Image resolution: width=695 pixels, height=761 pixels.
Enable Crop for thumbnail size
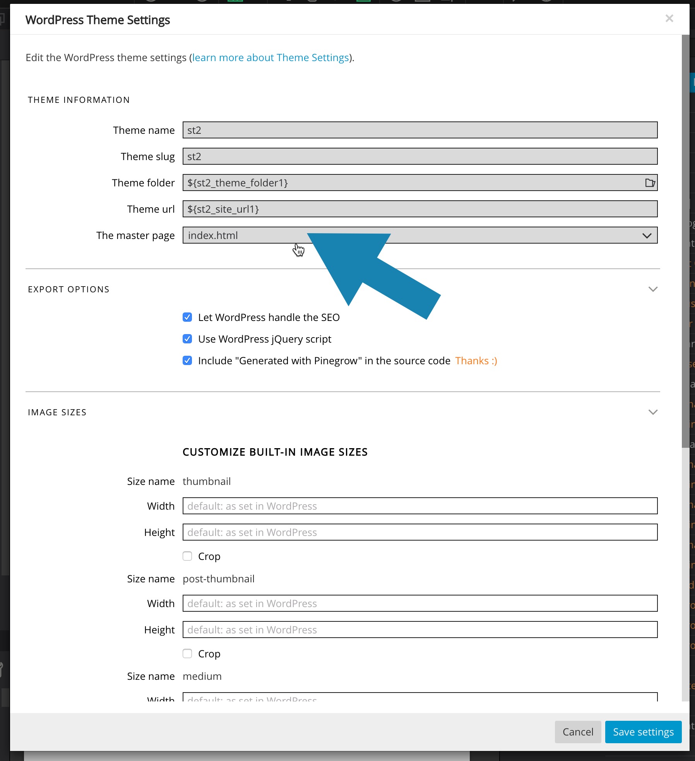point(187,556)
